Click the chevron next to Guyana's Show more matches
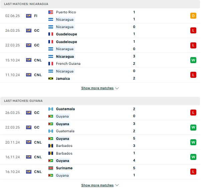 [117, 185]
